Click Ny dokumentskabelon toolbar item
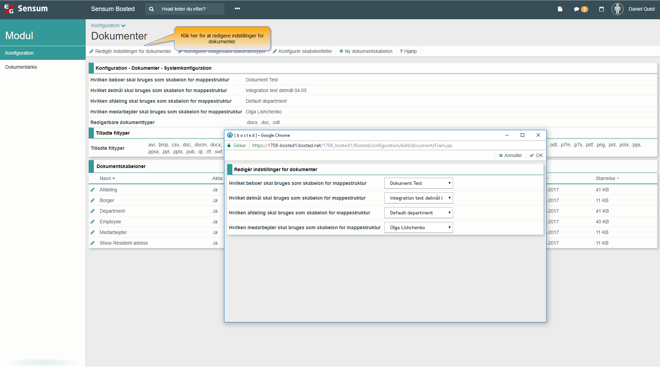The height and width of the screenshot is (368, 660). pos(366,51)
